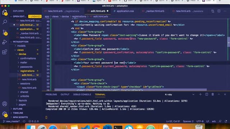Screen dimensions: 230x129
Task: Open the Search view icon
Action: pyautogui.click(x=5, y=22)
